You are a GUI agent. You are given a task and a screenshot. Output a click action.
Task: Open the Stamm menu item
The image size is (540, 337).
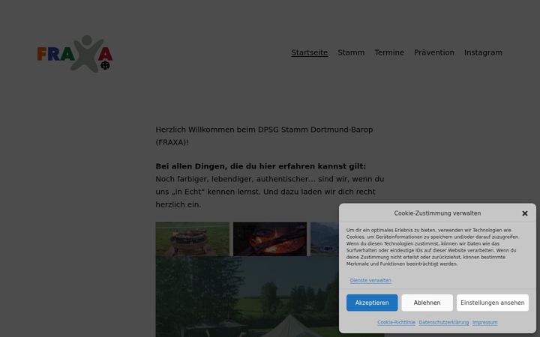351,52
